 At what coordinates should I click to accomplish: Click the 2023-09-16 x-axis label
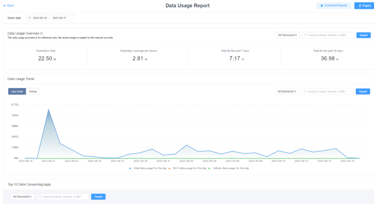pos(347,161)
